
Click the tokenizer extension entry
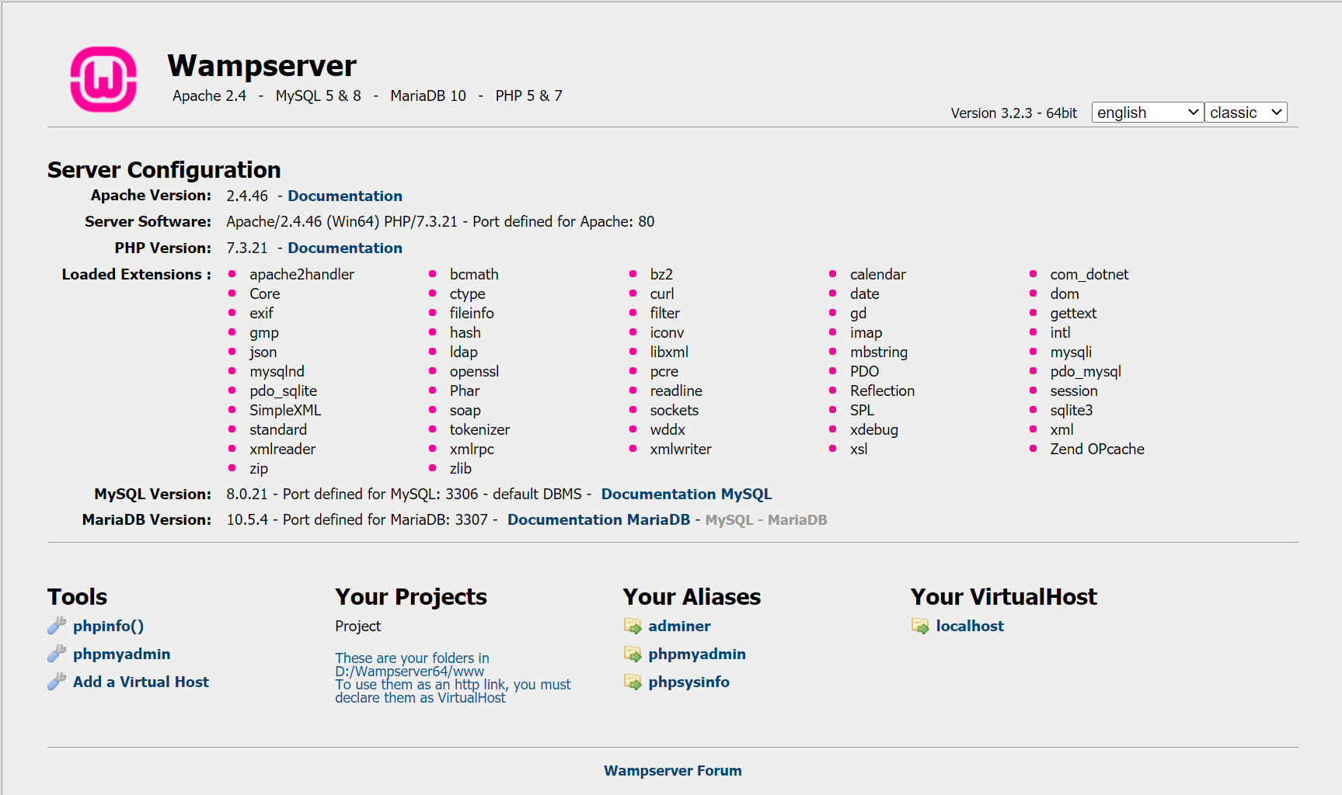point(479,429)
